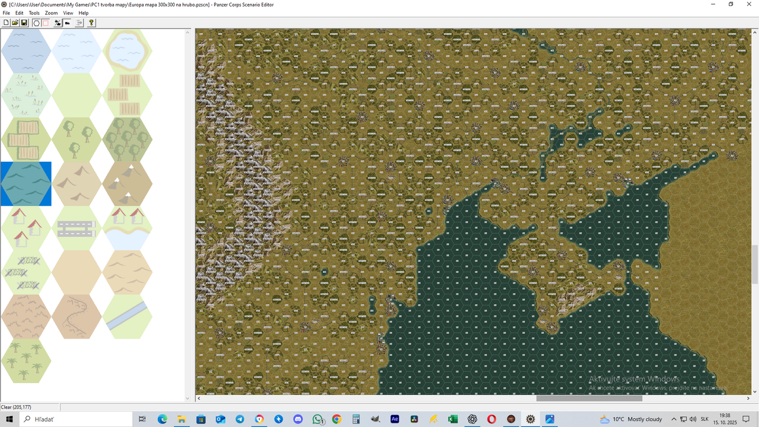Open the notification center icon
Image resolution: width=759 pixels, height=427 pixels.
[747, 419]
